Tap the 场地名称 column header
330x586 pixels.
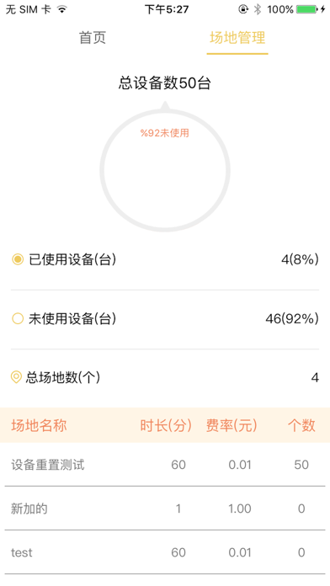coord(39,425)
